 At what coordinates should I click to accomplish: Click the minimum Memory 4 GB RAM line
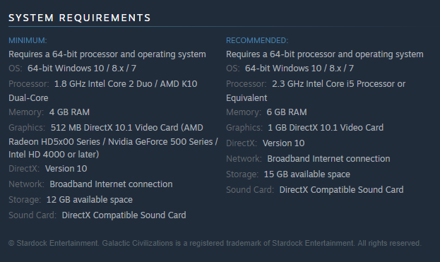click(49, 112)
